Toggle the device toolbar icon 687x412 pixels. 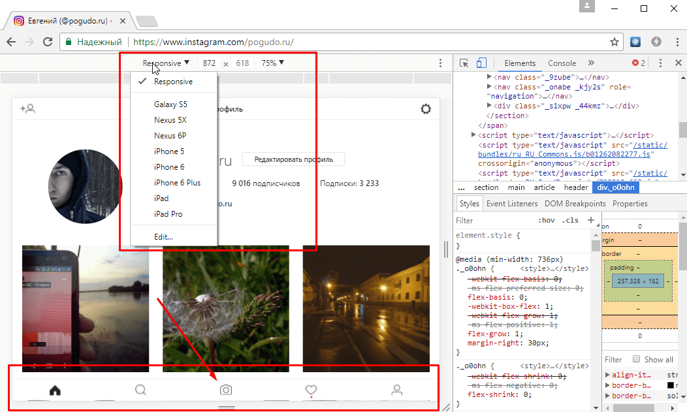pyautogui.click(x=481, y=63)
